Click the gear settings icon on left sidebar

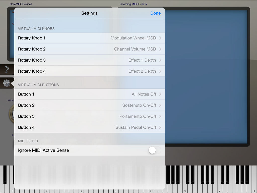(x=7, y=83)
